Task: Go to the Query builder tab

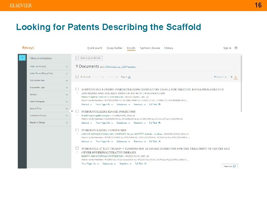Action: pos(115,48)
